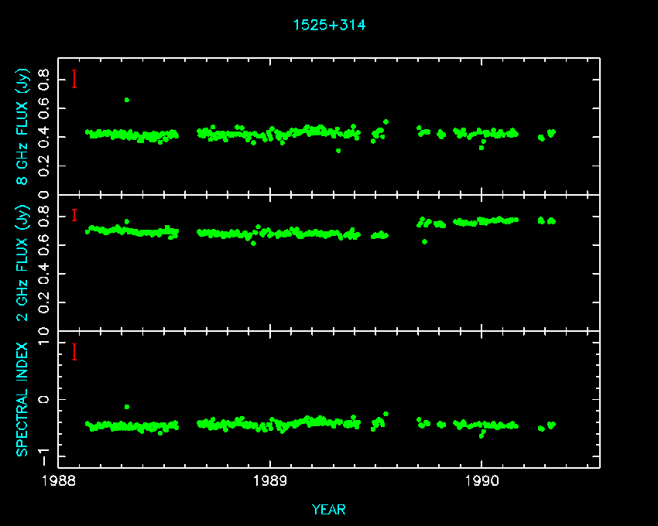This screenshot has height=526, width=658.
Task: Select the high outlier point in 8 GHz panel
Action: [x=127, y=100]
